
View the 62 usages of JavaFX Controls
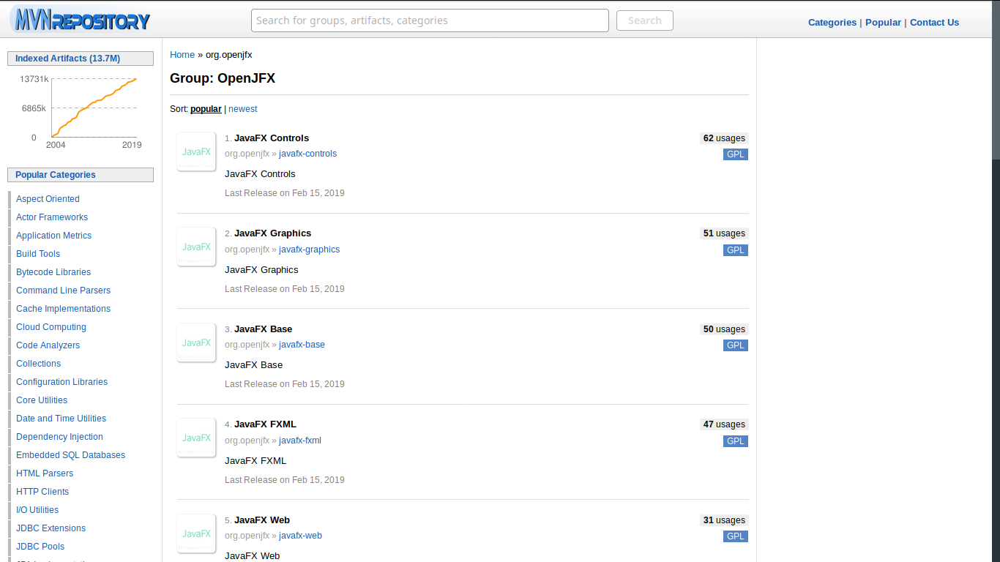pos(724,138)
